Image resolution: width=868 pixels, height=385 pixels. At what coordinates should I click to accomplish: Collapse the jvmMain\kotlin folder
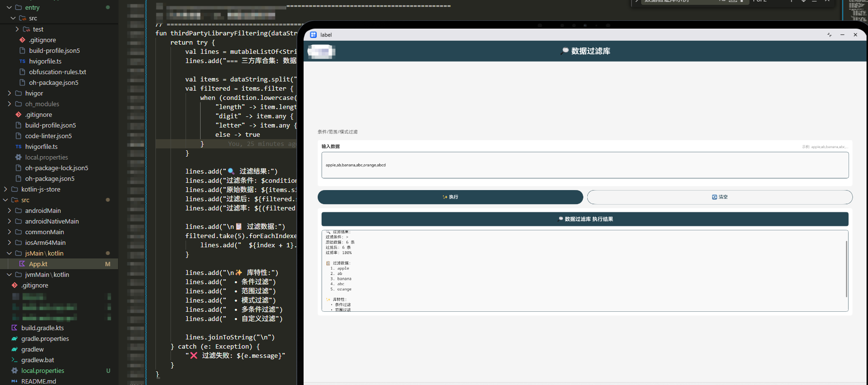(x=9, y=274)
